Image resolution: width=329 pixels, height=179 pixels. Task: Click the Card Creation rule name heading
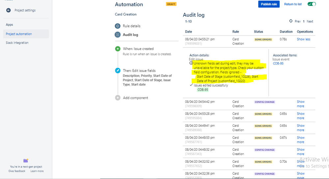coord(126,14)
